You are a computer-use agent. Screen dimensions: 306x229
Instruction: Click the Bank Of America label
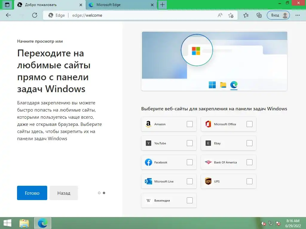click(x=225, y=163)
